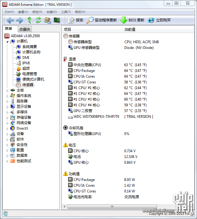The image size is (197, 219).
Task: Refresh sensors with the green arrows icon
Action: tap(38, 20)
